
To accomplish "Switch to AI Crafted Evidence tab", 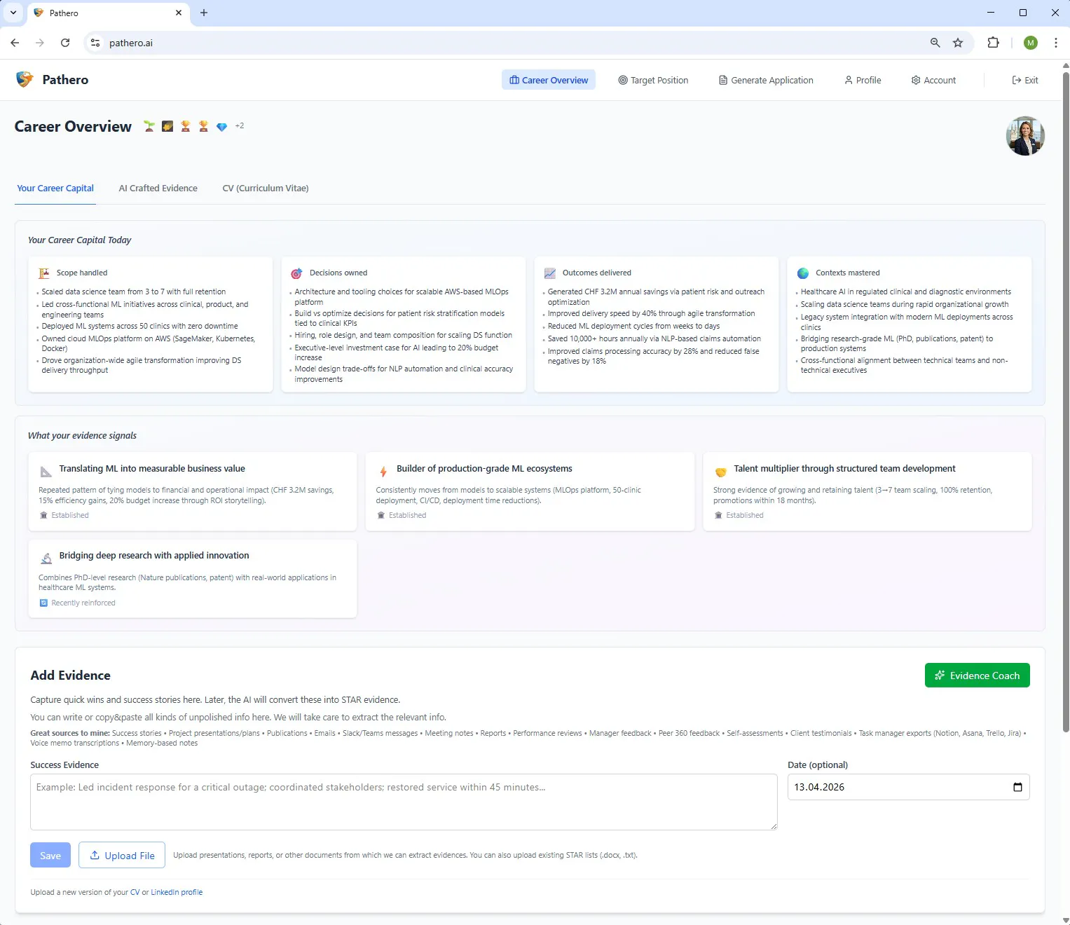I will [158, 188].
